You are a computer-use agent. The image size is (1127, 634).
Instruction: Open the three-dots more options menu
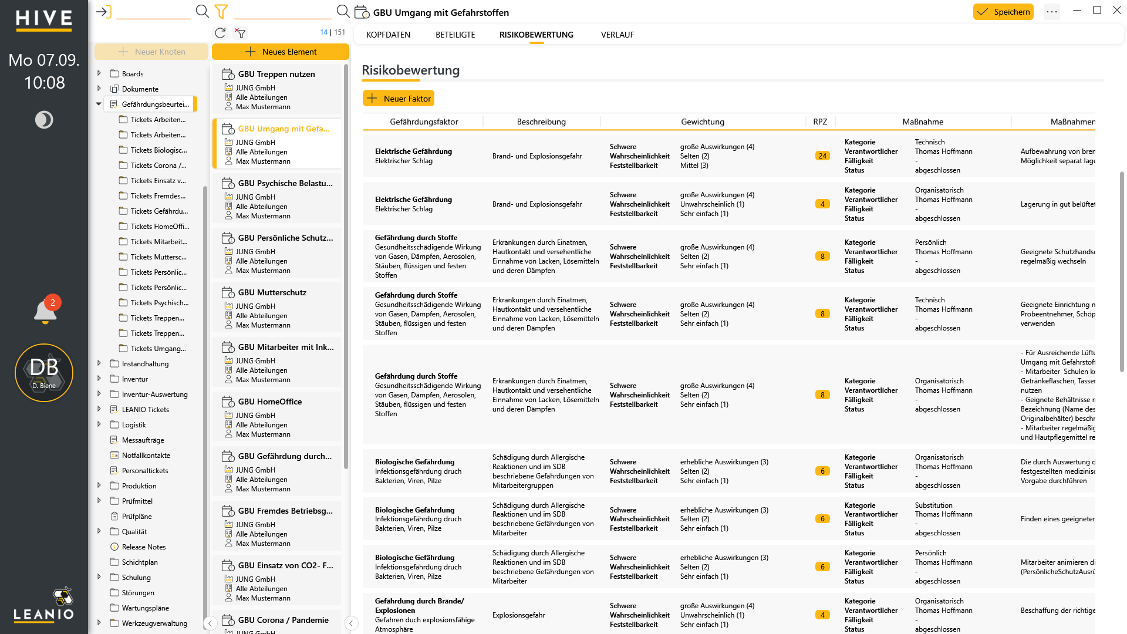click(x=1052, y=12)
